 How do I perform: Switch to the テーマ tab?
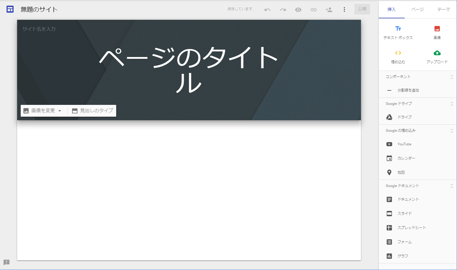[x=443, y=9]
